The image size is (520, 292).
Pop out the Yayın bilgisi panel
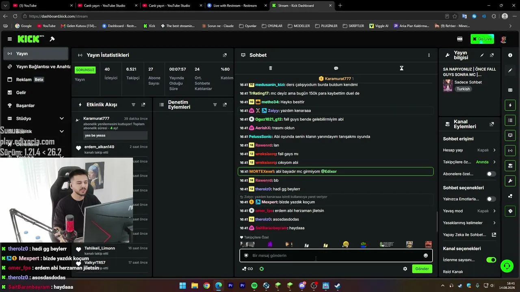(x=492, y=55)
